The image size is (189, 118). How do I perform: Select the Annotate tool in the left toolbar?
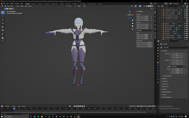click(x=3, y=34)
